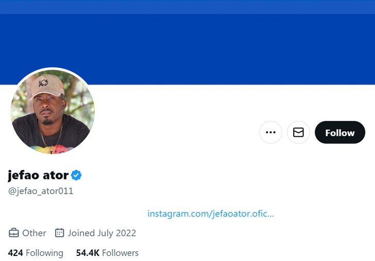
Task: Open the three-dot more options menu
Action: (x=270, y=132)
